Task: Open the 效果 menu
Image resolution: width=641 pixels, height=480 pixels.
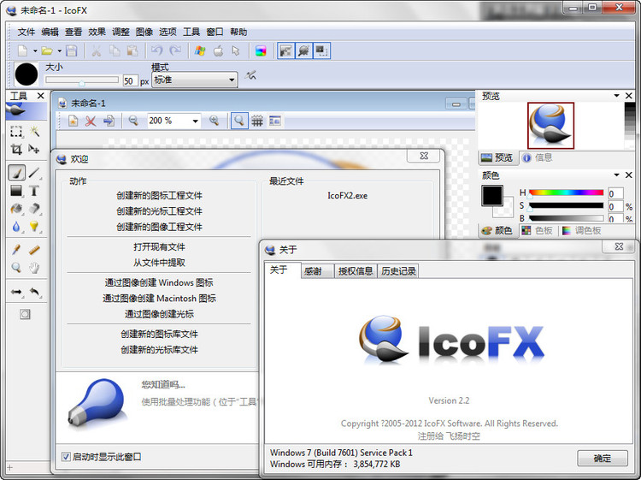Action: [x=97, y=32]
